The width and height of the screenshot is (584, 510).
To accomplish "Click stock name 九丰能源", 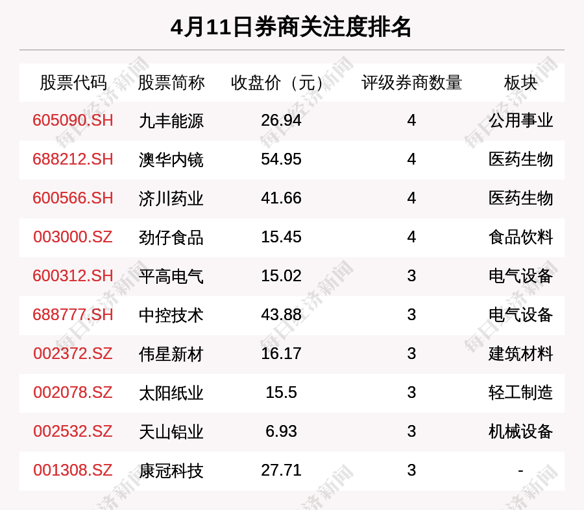I will coord(171,121).
